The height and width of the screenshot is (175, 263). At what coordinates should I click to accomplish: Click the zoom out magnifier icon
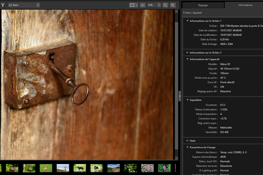point(165,5)
